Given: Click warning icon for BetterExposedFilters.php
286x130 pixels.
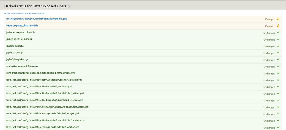Looking at the screenshot, I should tap(278, 19).
